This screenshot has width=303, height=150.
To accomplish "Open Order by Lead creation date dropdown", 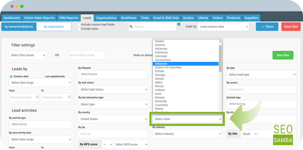I will [x=223, y=27].
